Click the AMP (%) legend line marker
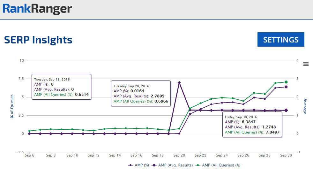This screenshot has width=313, height=169. 131,165
